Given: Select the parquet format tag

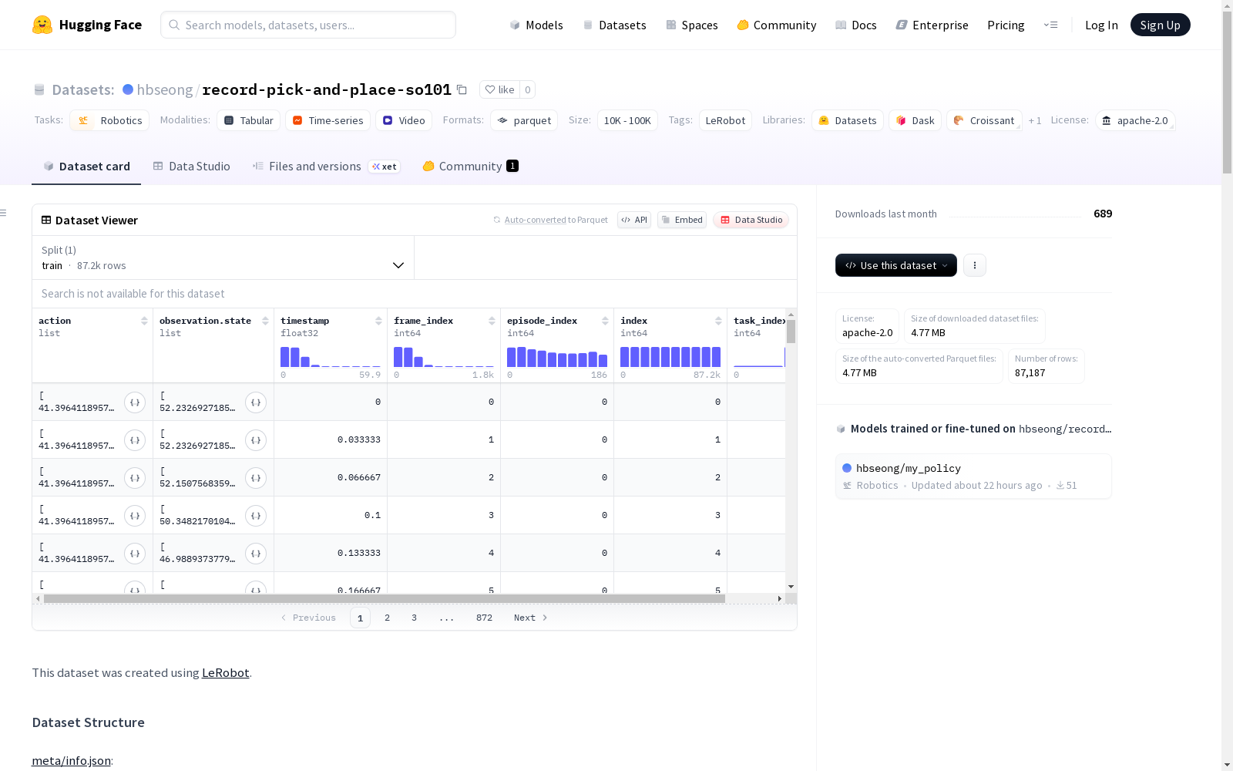Looking at the screenshot, I should (524, 120).
